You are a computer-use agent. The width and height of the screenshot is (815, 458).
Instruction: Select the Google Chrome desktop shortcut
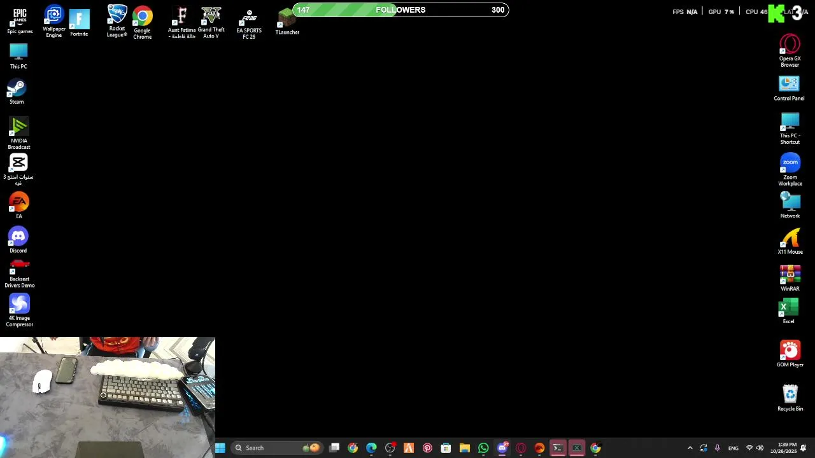(x=143, y=24)
